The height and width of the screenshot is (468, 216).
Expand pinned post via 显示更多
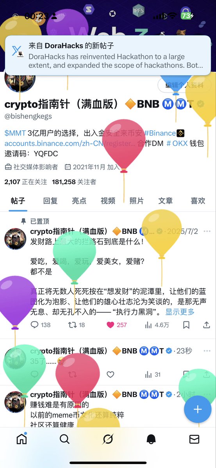coord(180,312)
